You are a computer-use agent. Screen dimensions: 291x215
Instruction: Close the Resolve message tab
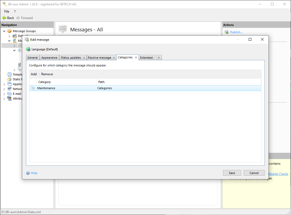114,58
